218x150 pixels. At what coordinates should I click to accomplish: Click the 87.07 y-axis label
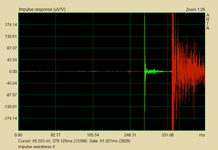12,48
